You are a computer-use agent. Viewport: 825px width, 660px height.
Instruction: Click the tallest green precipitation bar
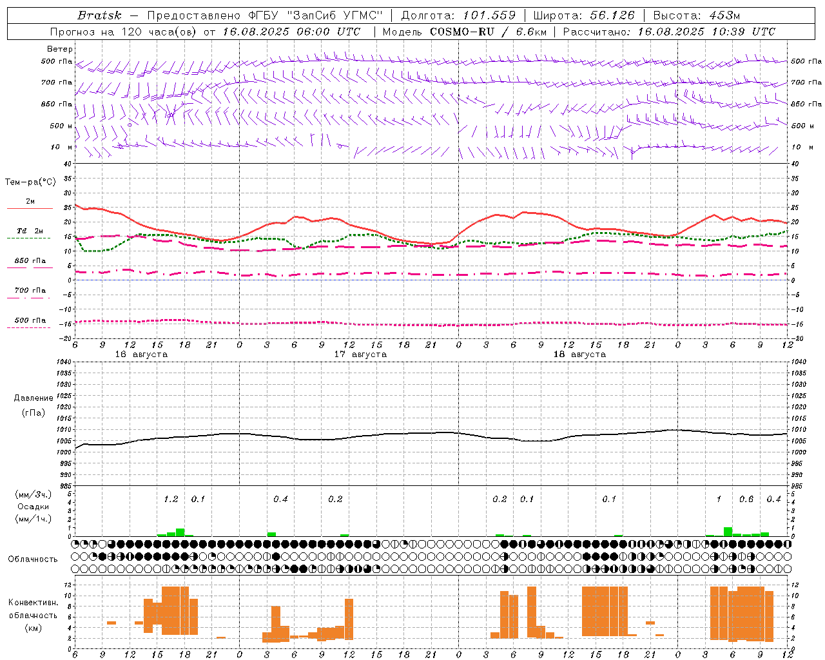pos(728,532)
